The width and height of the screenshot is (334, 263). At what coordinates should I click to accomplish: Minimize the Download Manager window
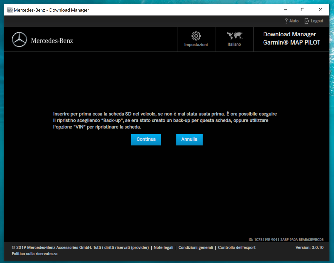pyautogui.click(x=285, y=10)
